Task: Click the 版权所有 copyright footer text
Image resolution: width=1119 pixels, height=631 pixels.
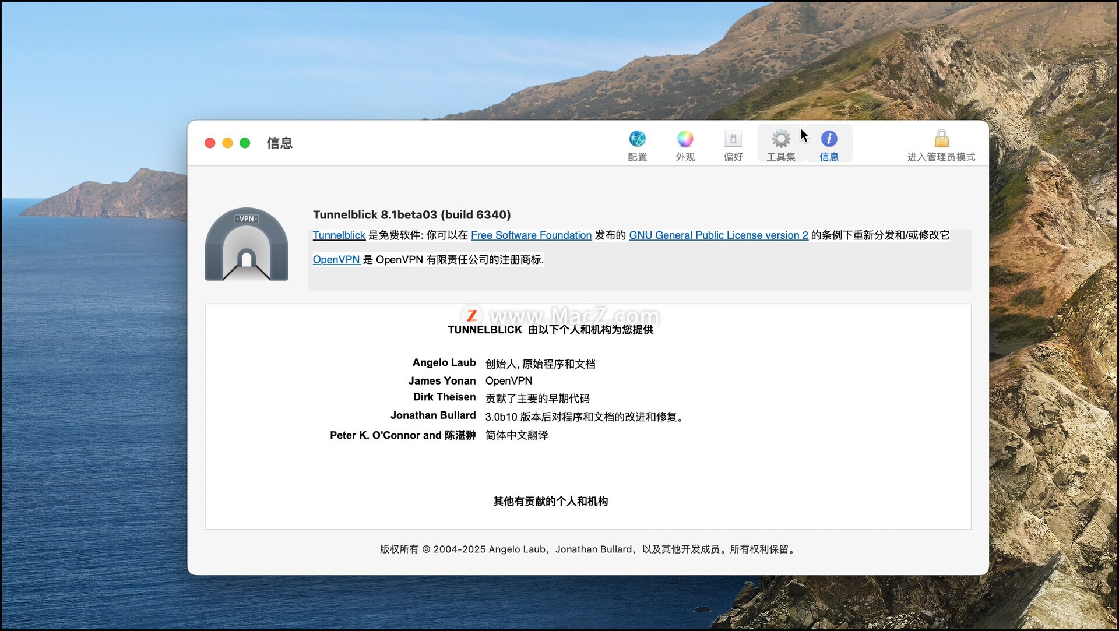Action: coord(588,549)
